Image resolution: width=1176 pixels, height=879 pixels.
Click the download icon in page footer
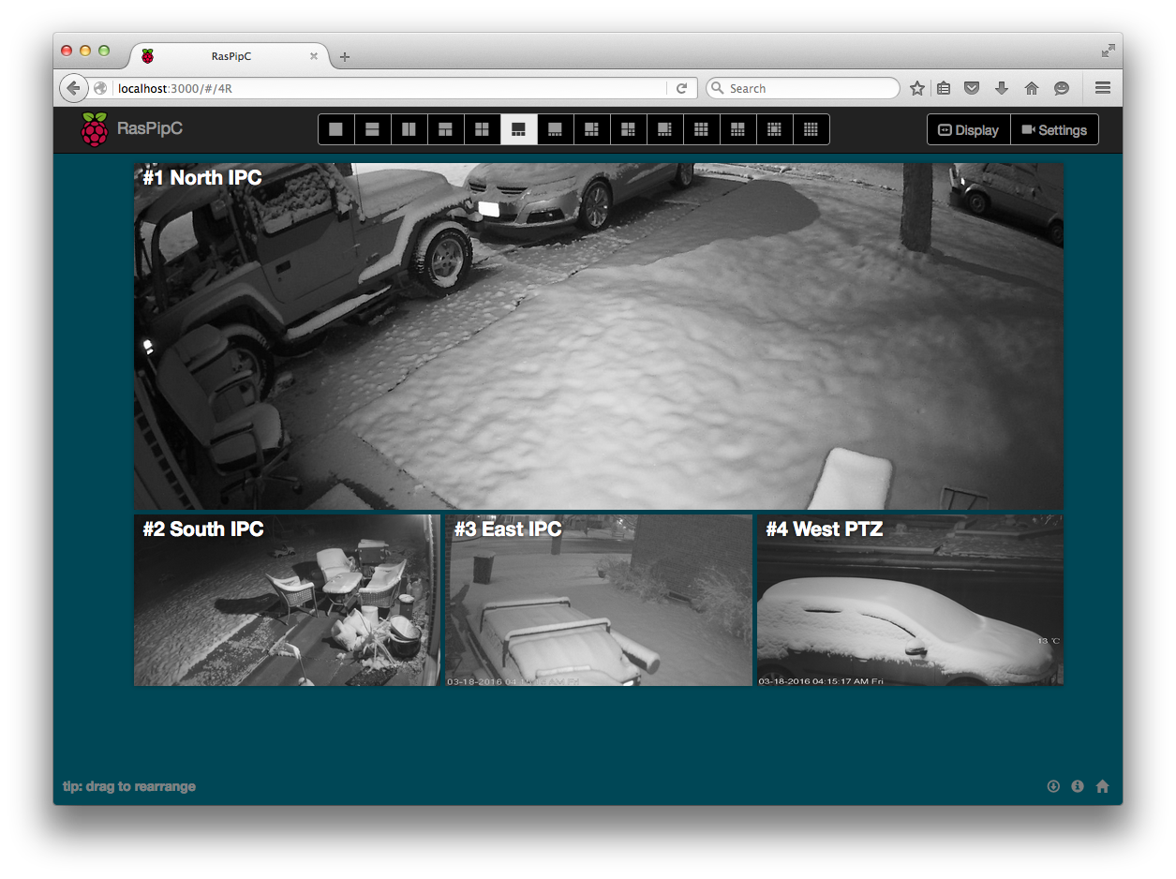click(x=1053, y=786)
